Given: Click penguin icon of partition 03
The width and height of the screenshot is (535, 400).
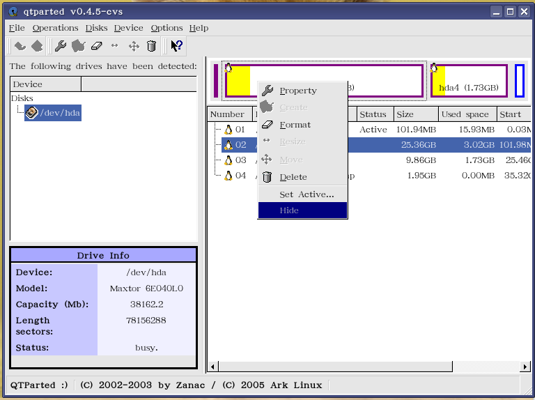Looking at the screenshot, I should click(228, 160).
